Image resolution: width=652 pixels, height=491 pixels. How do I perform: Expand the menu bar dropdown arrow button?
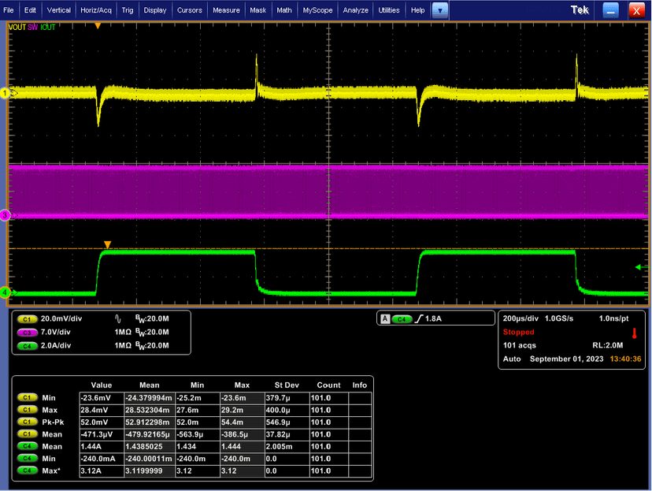tap(440, 10)
